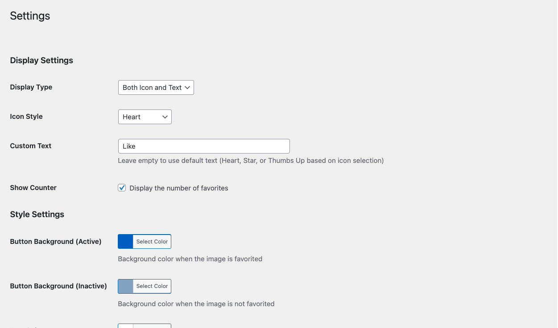558x328 pixels.
Task: Expand the Icon Style dropdown showing Heart
Action: [145, 117]
